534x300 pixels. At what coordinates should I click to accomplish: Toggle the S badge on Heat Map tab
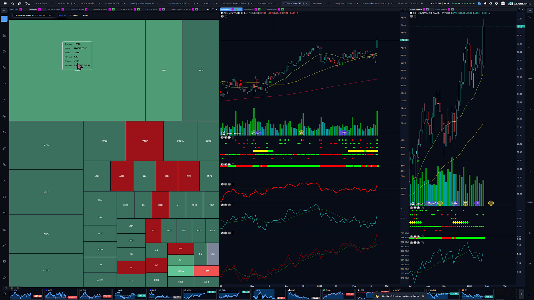click(39, 9)
